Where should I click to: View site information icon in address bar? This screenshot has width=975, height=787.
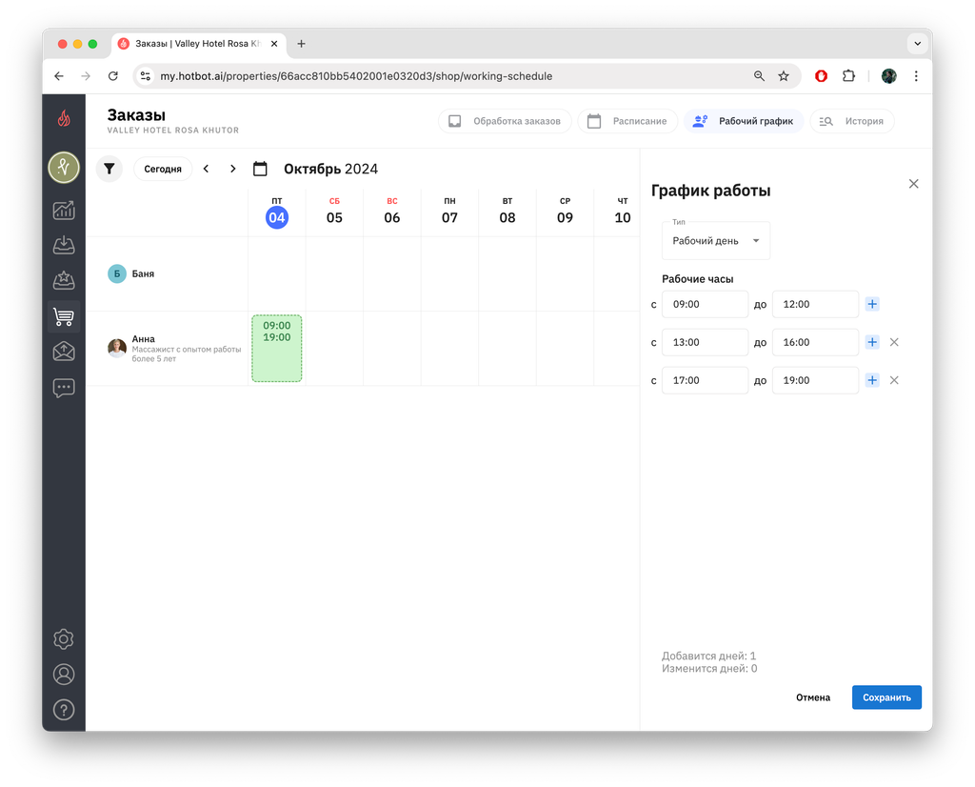(146, 76)
